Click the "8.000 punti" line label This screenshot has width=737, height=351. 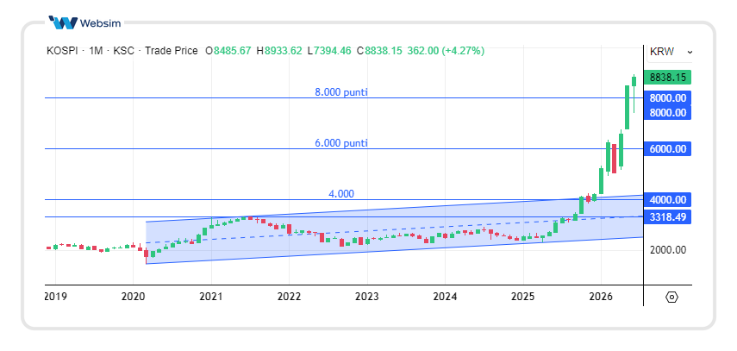click(341, 92)
